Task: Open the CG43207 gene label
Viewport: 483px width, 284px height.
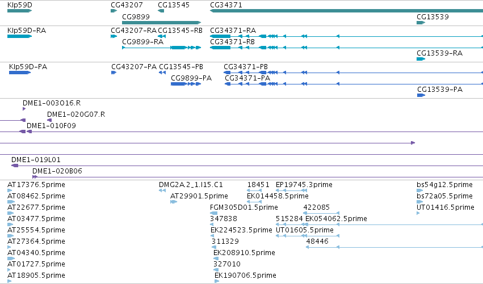Action: [127, 5]
